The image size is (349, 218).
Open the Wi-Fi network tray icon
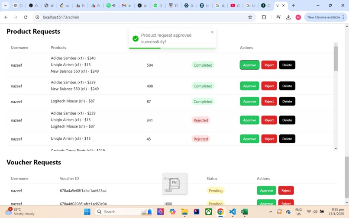pyautogui.click(x=309, y=212)
